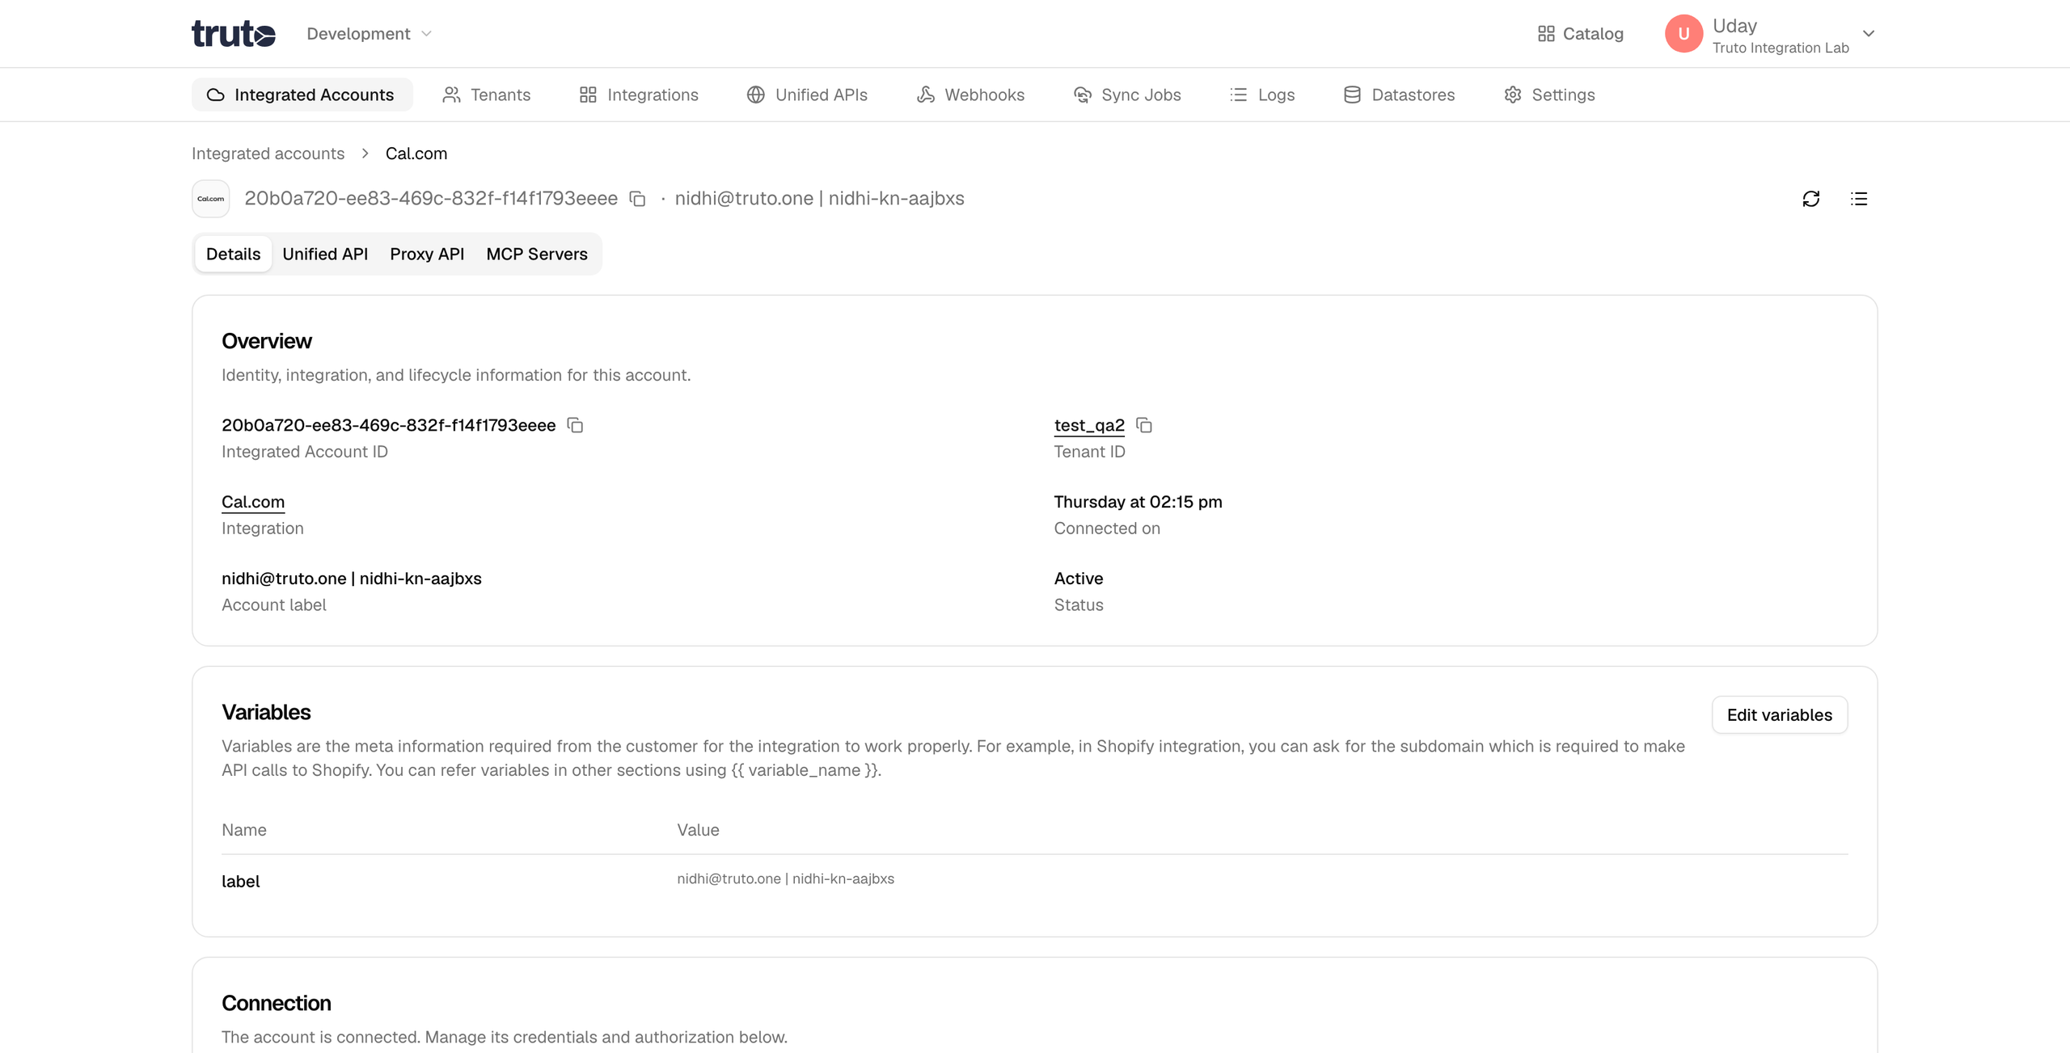Click the account label value in Overview
2070x1053 pixels.
point(351,579)
